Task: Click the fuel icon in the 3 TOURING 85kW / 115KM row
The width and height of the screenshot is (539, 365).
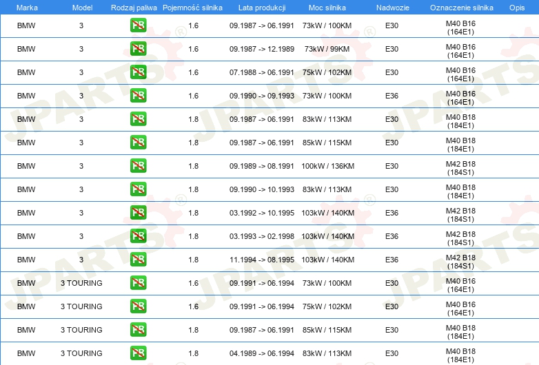Action: pos(138,330)
